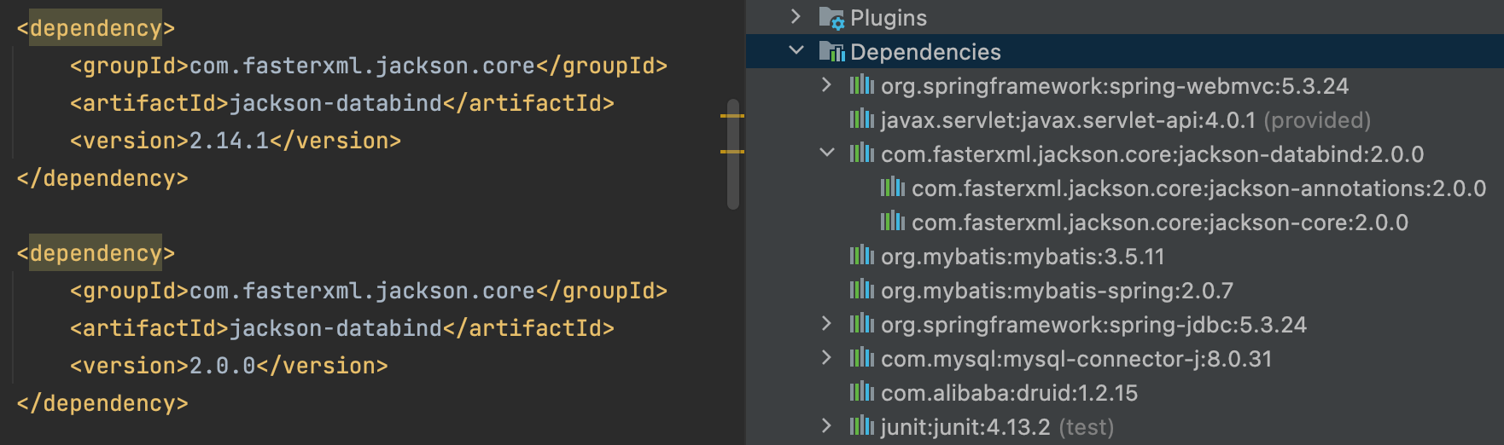Click the Plugins folder icon

pyautogui.click(x=831, y=18)
